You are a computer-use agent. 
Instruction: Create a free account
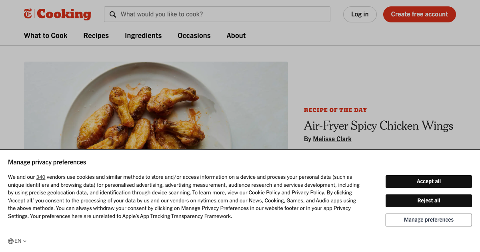[419, 14]
